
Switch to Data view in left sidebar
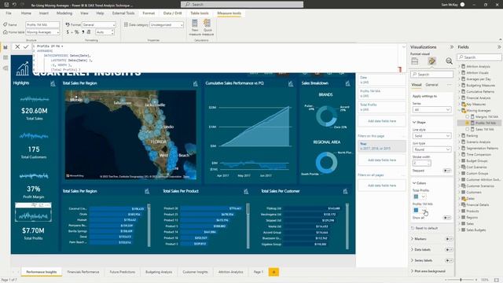point(6,57)
